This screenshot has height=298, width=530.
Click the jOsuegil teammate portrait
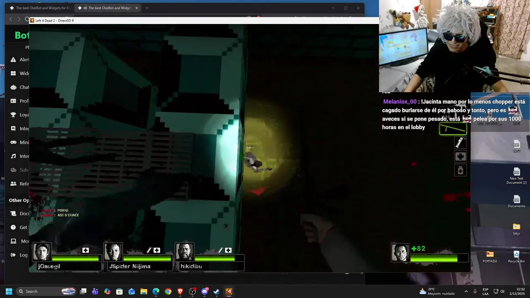tap(42, 252)
